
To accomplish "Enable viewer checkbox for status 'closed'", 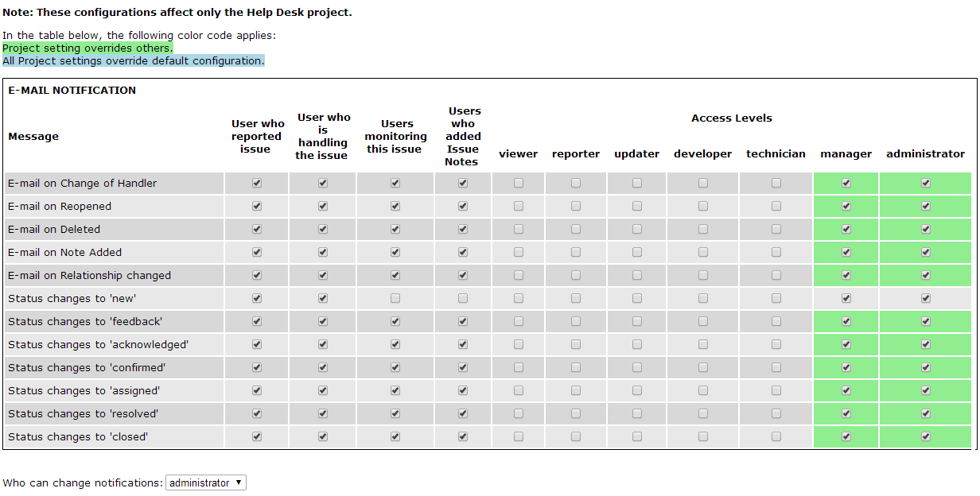I will (x=519, y=436).
